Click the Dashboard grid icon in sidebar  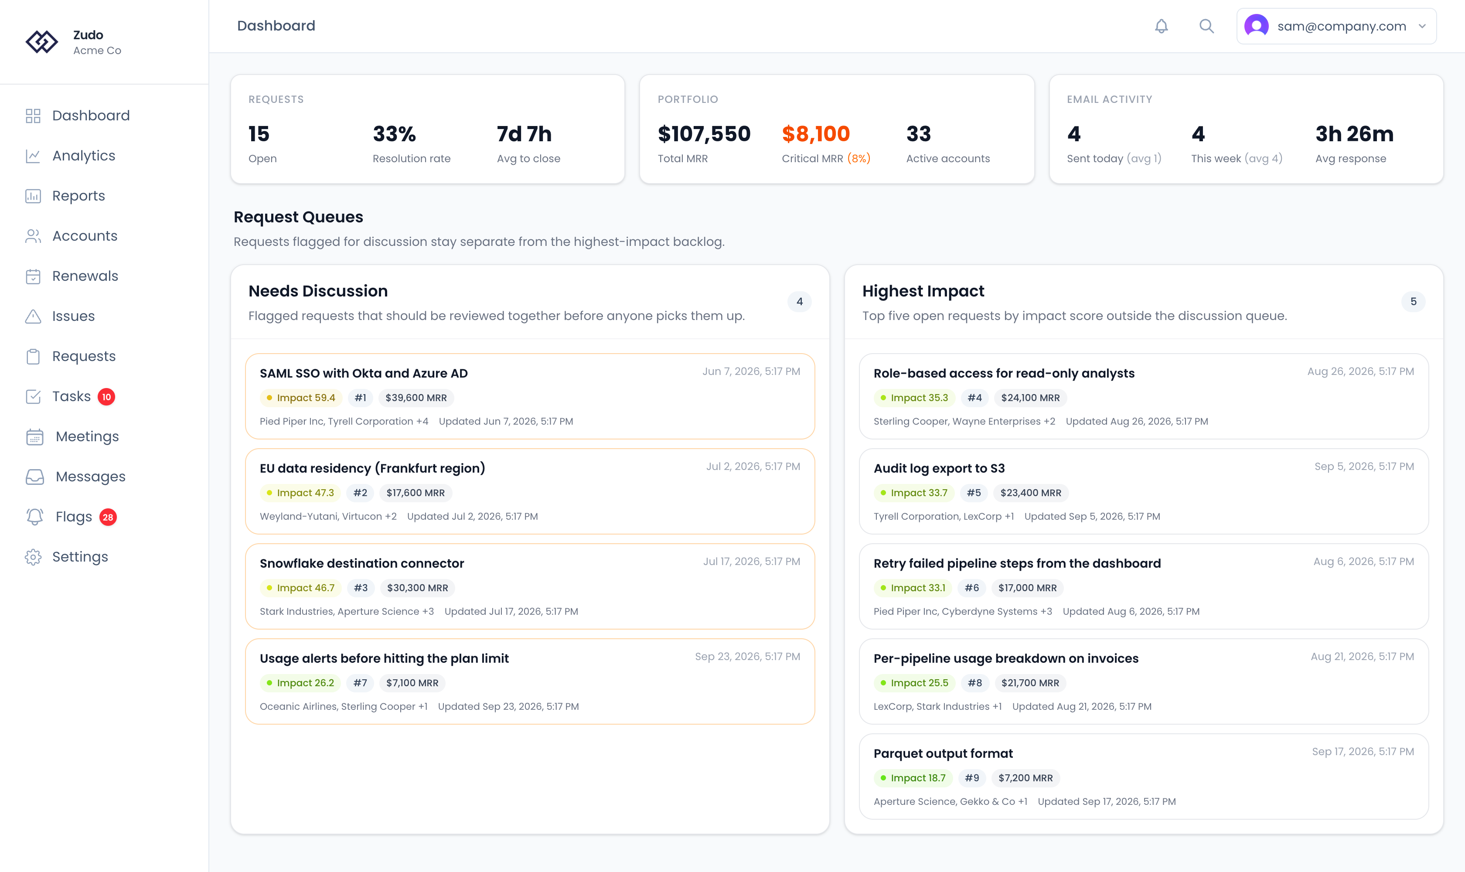pyautogui.click(x=33, y=116)
